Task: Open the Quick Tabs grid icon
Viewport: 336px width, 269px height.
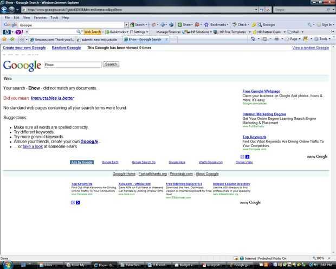Action: point(22,39)
